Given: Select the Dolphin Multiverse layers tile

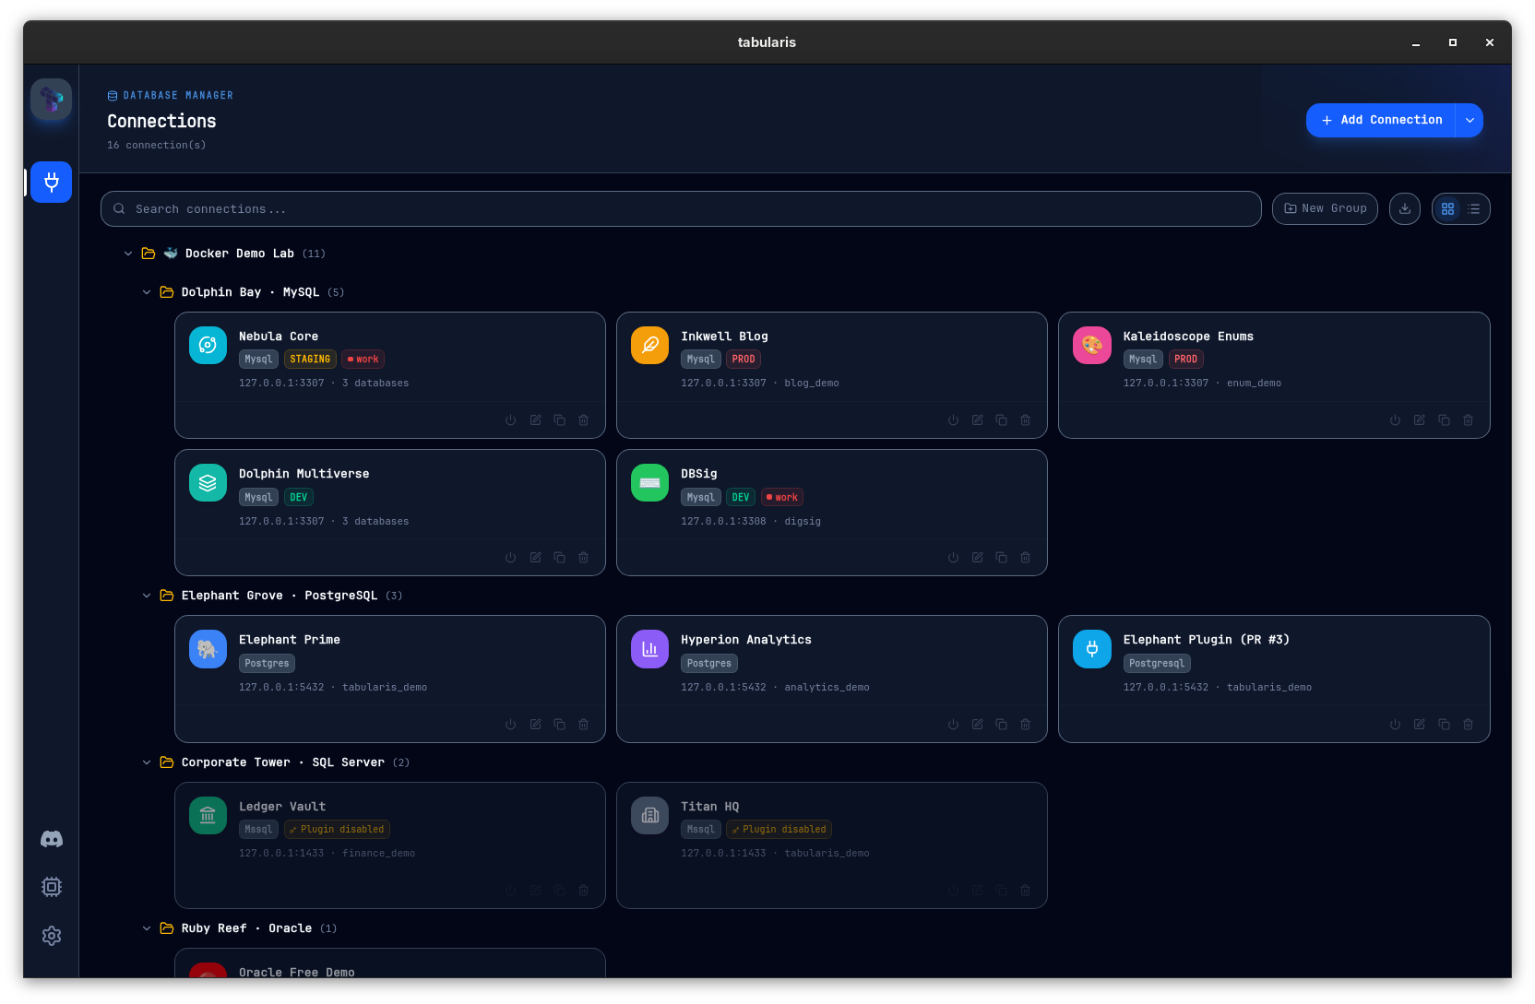Looking at the screenshot, I should click(x=208, y=483).
